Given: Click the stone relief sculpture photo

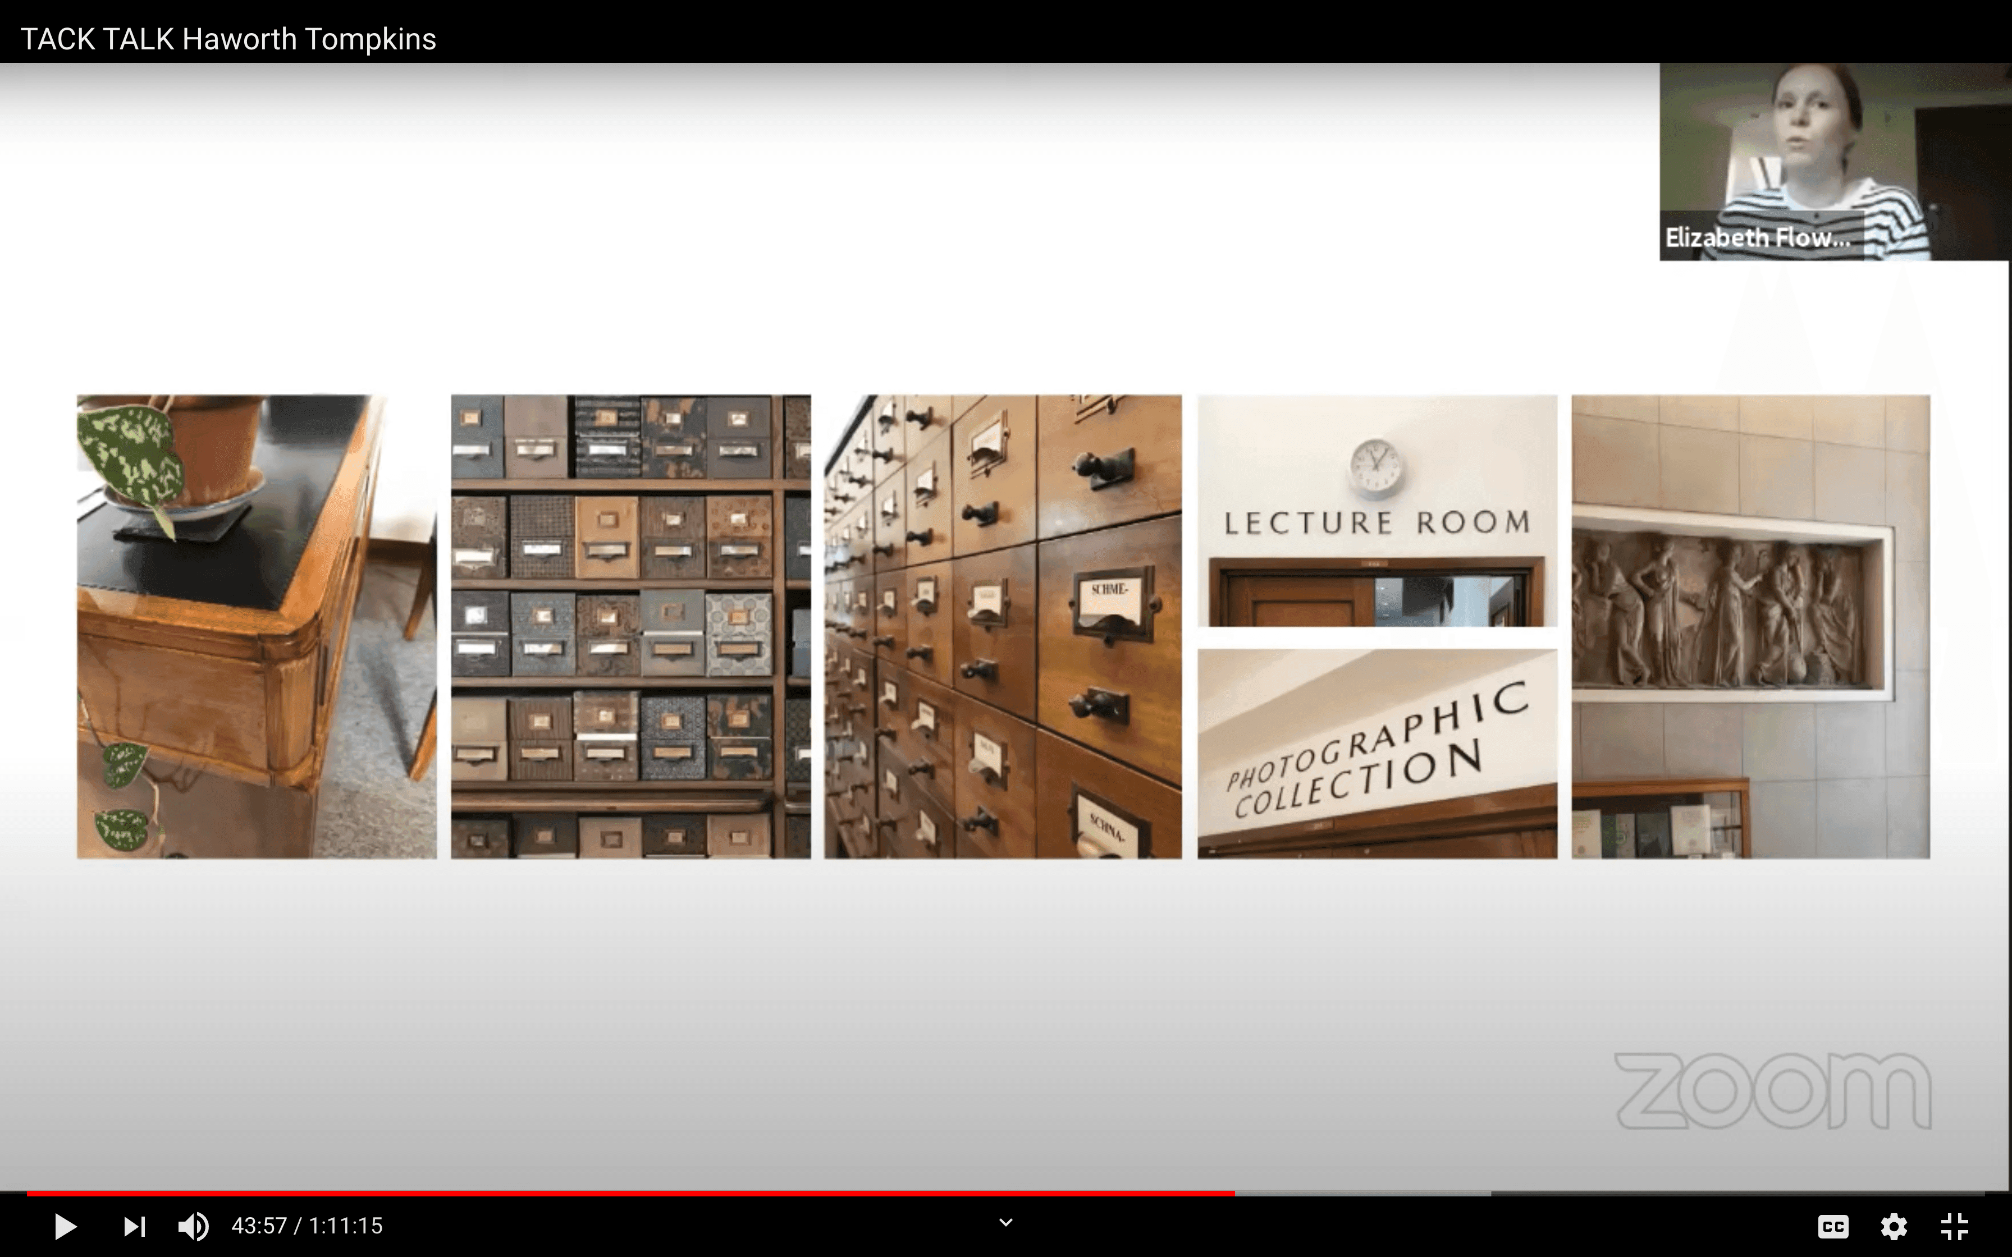Looking at the screenshot, I should click(x=1750, y=626).
